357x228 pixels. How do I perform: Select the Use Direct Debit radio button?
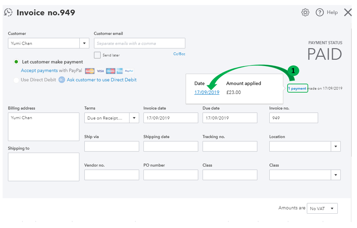tap(16, 80)
